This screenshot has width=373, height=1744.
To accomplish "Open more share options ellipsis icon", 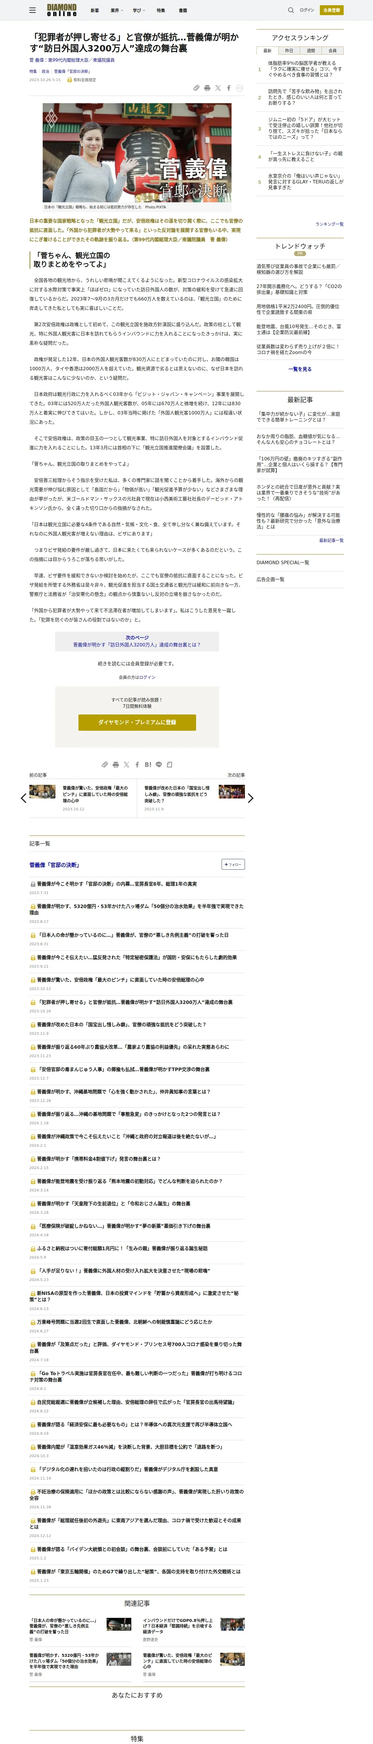I will (x=240, y=88).
